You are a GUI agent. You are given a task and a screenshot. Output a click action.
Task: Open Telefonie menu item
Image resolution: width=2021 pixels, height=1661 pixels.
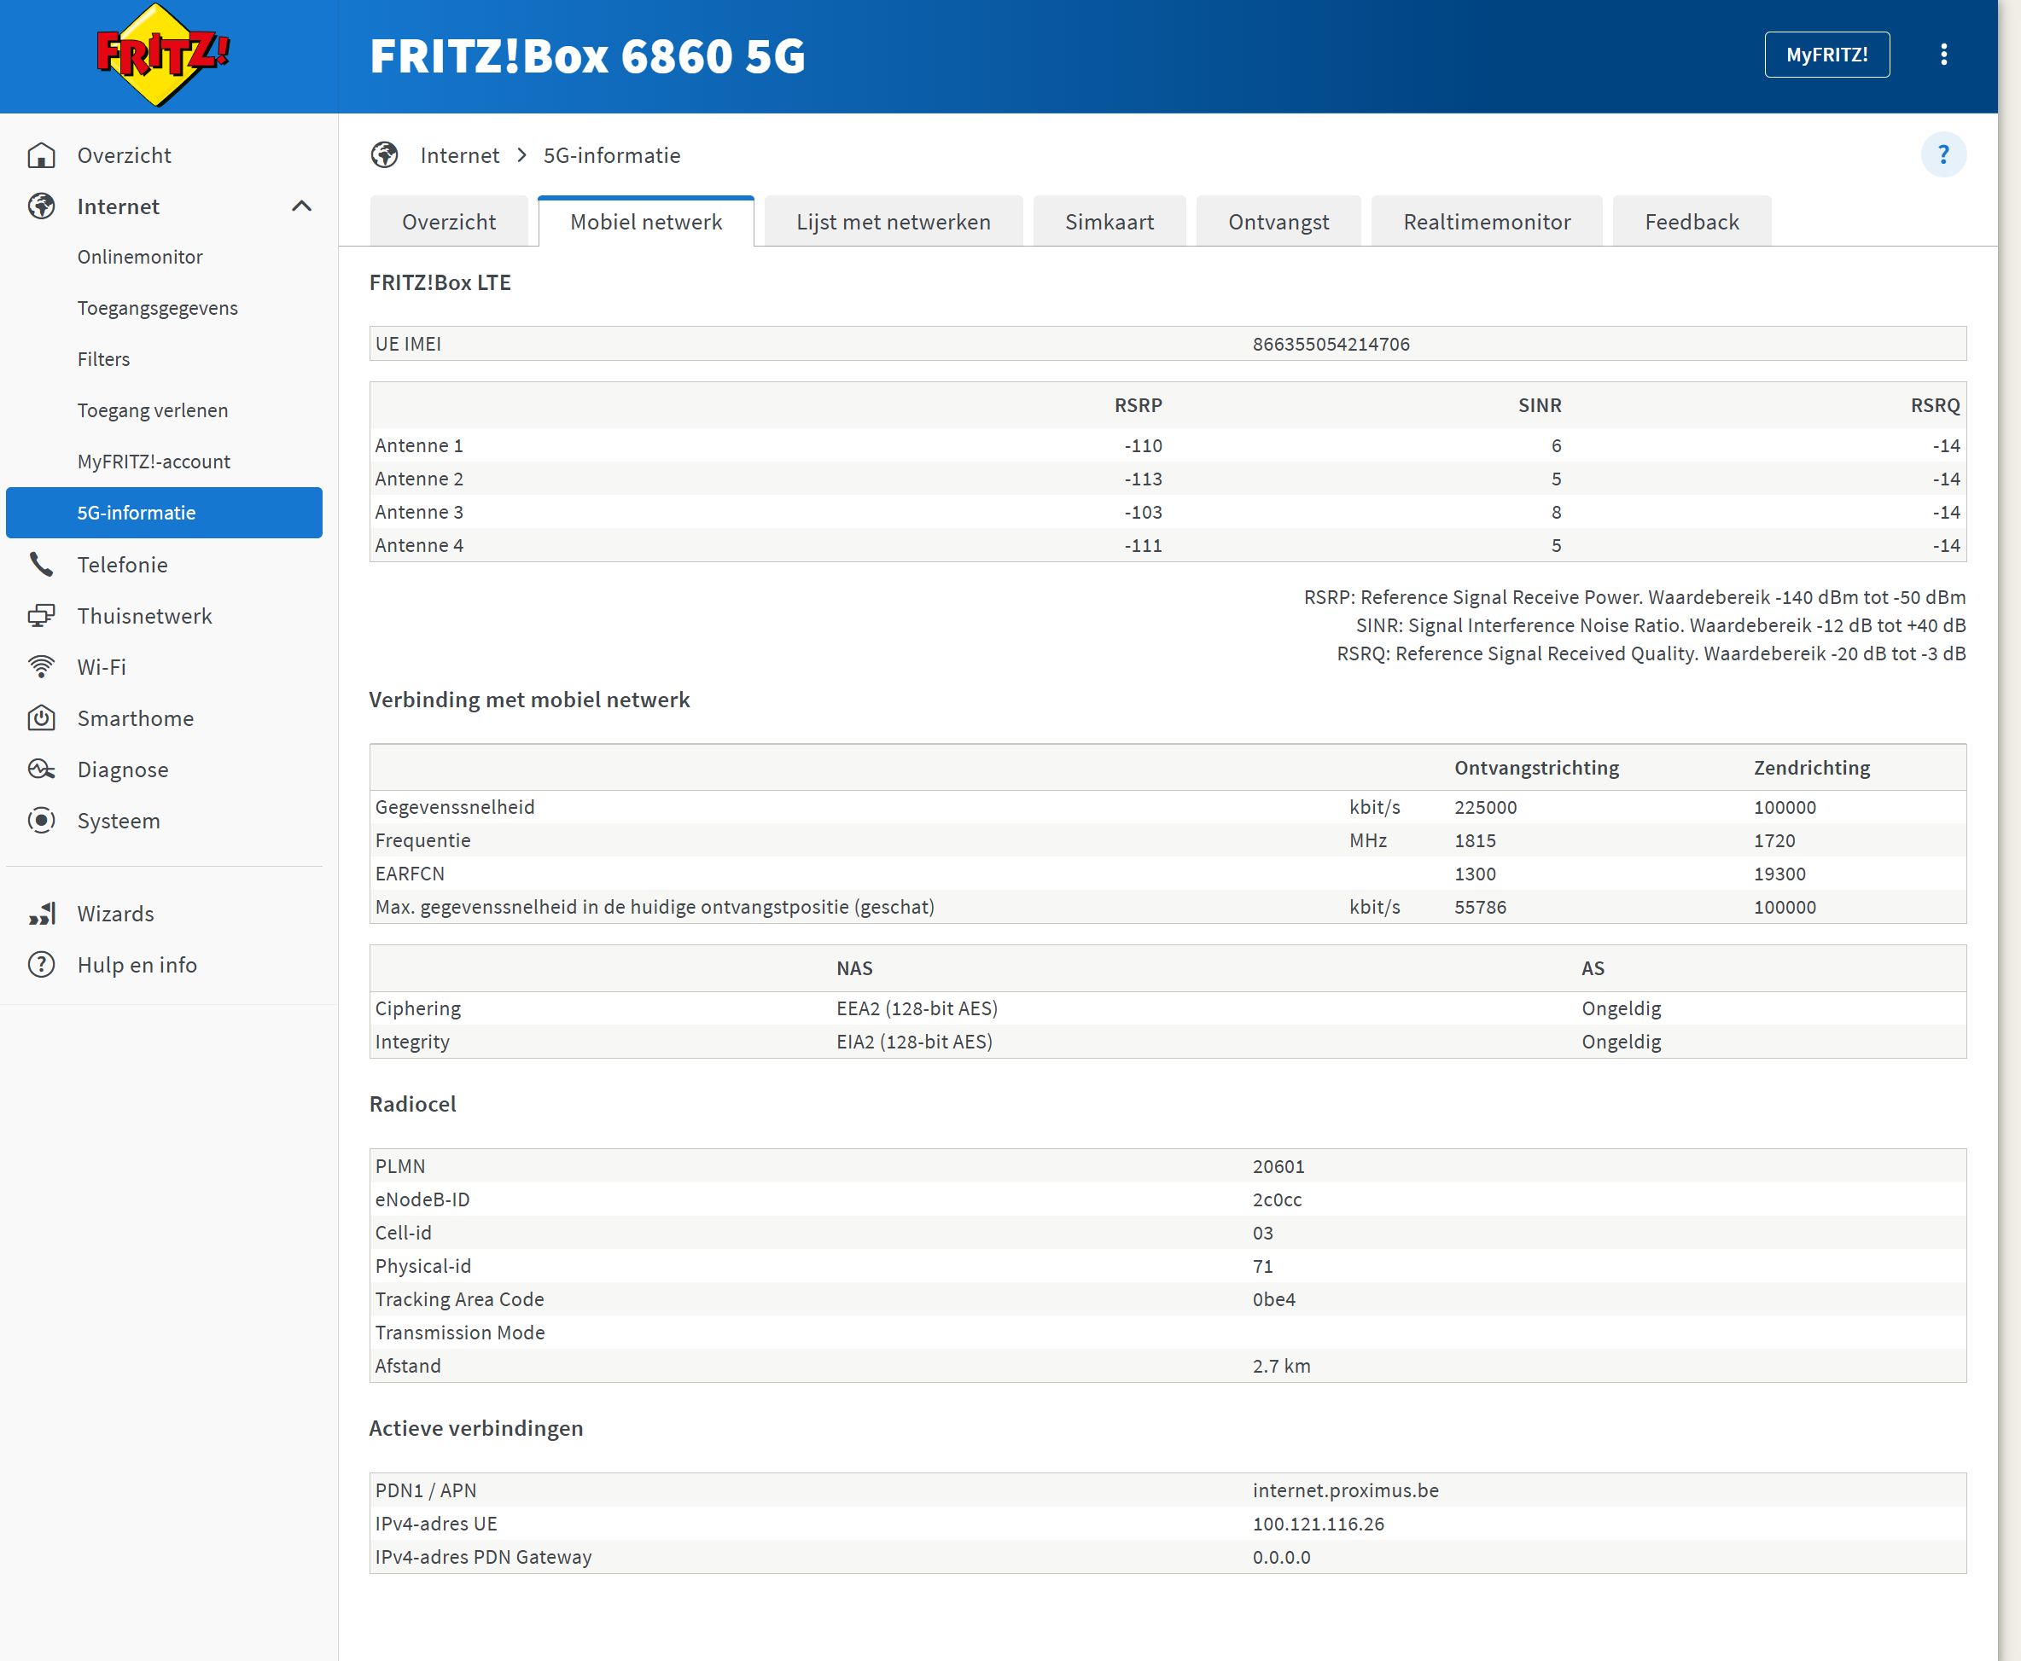click(123, 565)
